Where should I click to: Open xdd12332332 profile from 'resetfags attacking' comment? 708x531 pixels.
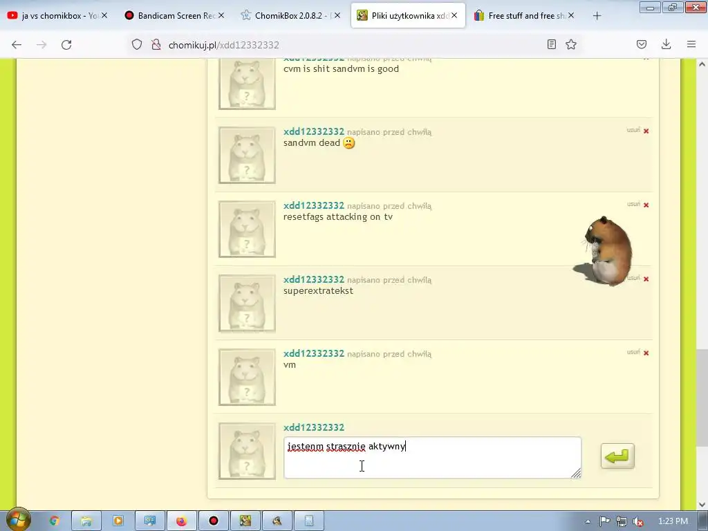coord(314,205)
